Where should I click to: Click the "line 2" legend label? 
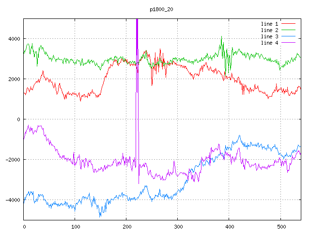269,30
